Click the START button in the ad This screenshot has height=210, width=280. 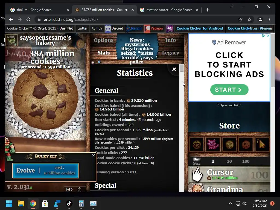(x=229, y=90)
